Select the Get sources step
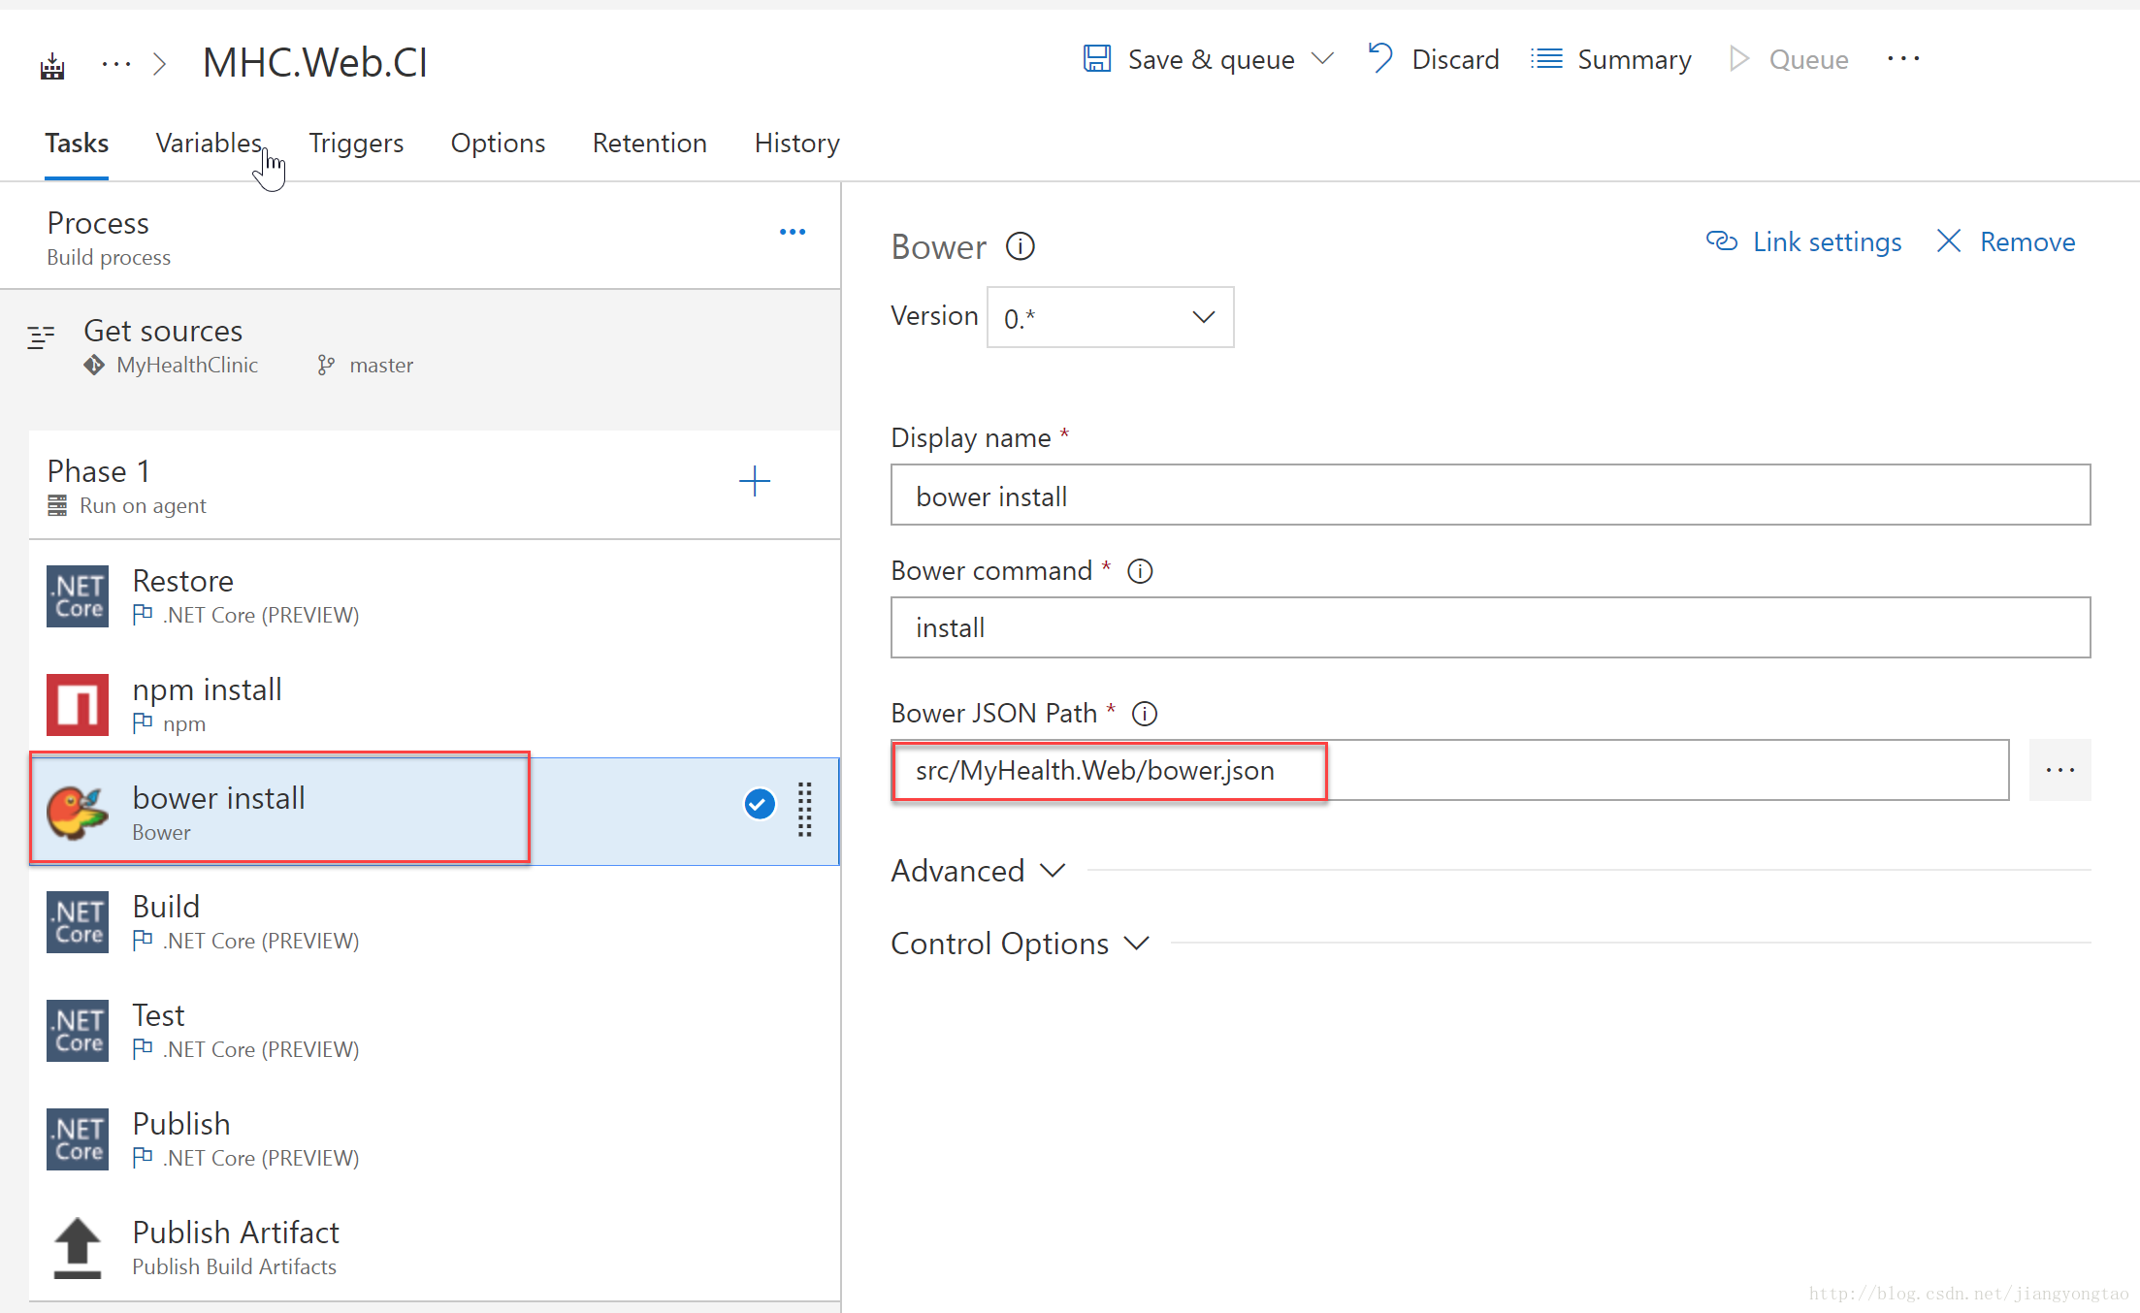Viewport: 2140px width, 1313px height. 420,346
